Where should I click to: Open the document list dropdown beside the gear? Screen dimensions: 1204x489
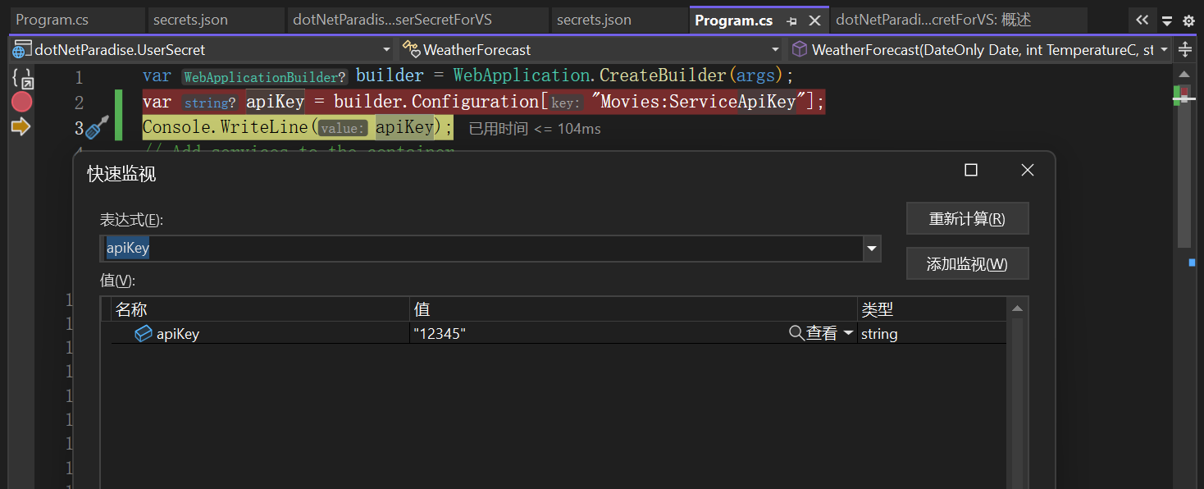[1166, 21]
